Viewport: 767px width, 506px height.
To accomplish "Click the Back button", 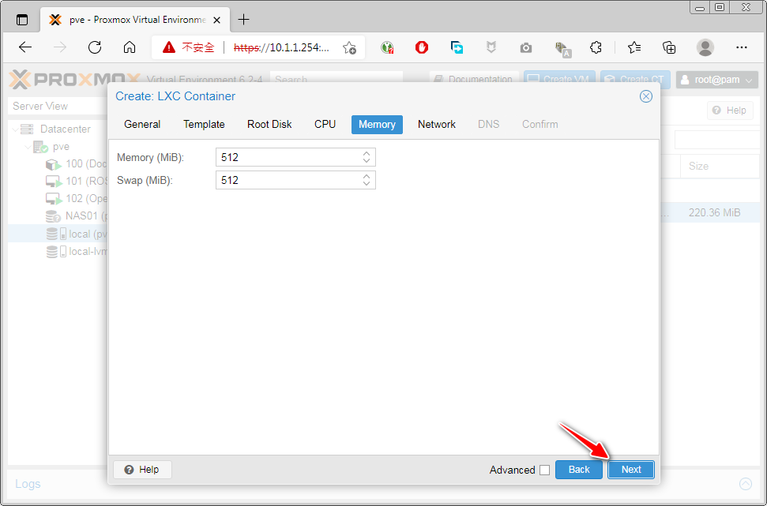I will [579, 469].
